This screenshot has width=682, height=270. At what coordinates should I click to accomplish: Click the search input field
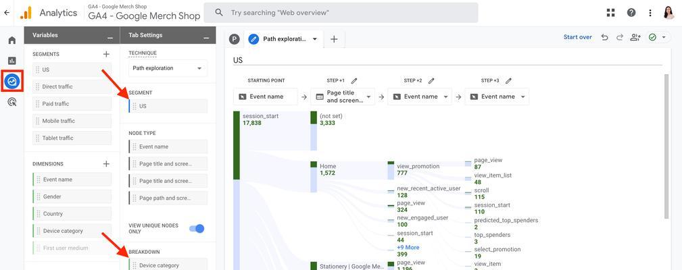point(341,13)
